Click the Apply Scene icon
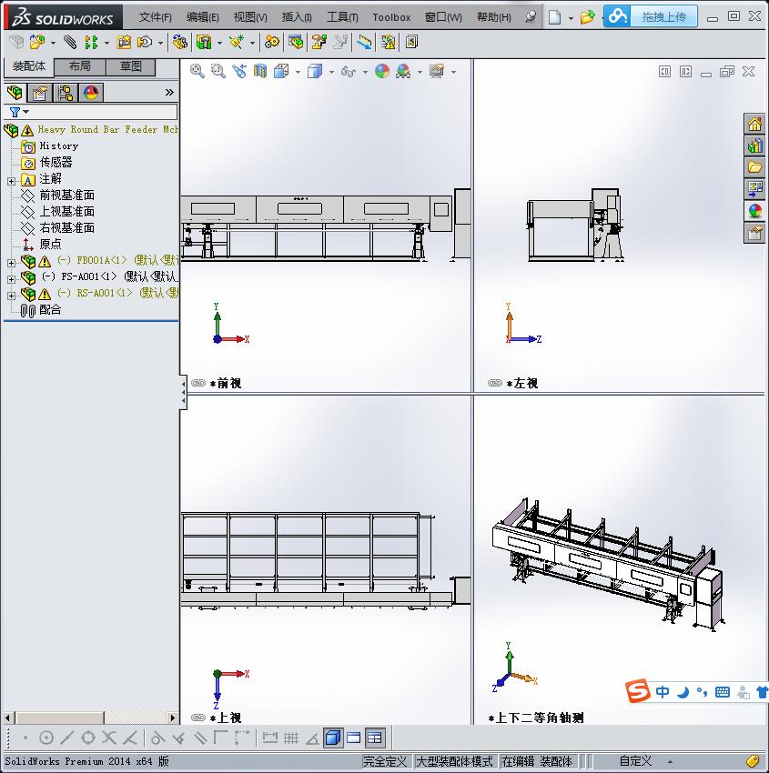The image size is (769, 773). pos(403,72)
